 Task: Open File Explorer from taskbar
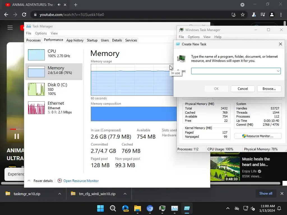[137, 208]
